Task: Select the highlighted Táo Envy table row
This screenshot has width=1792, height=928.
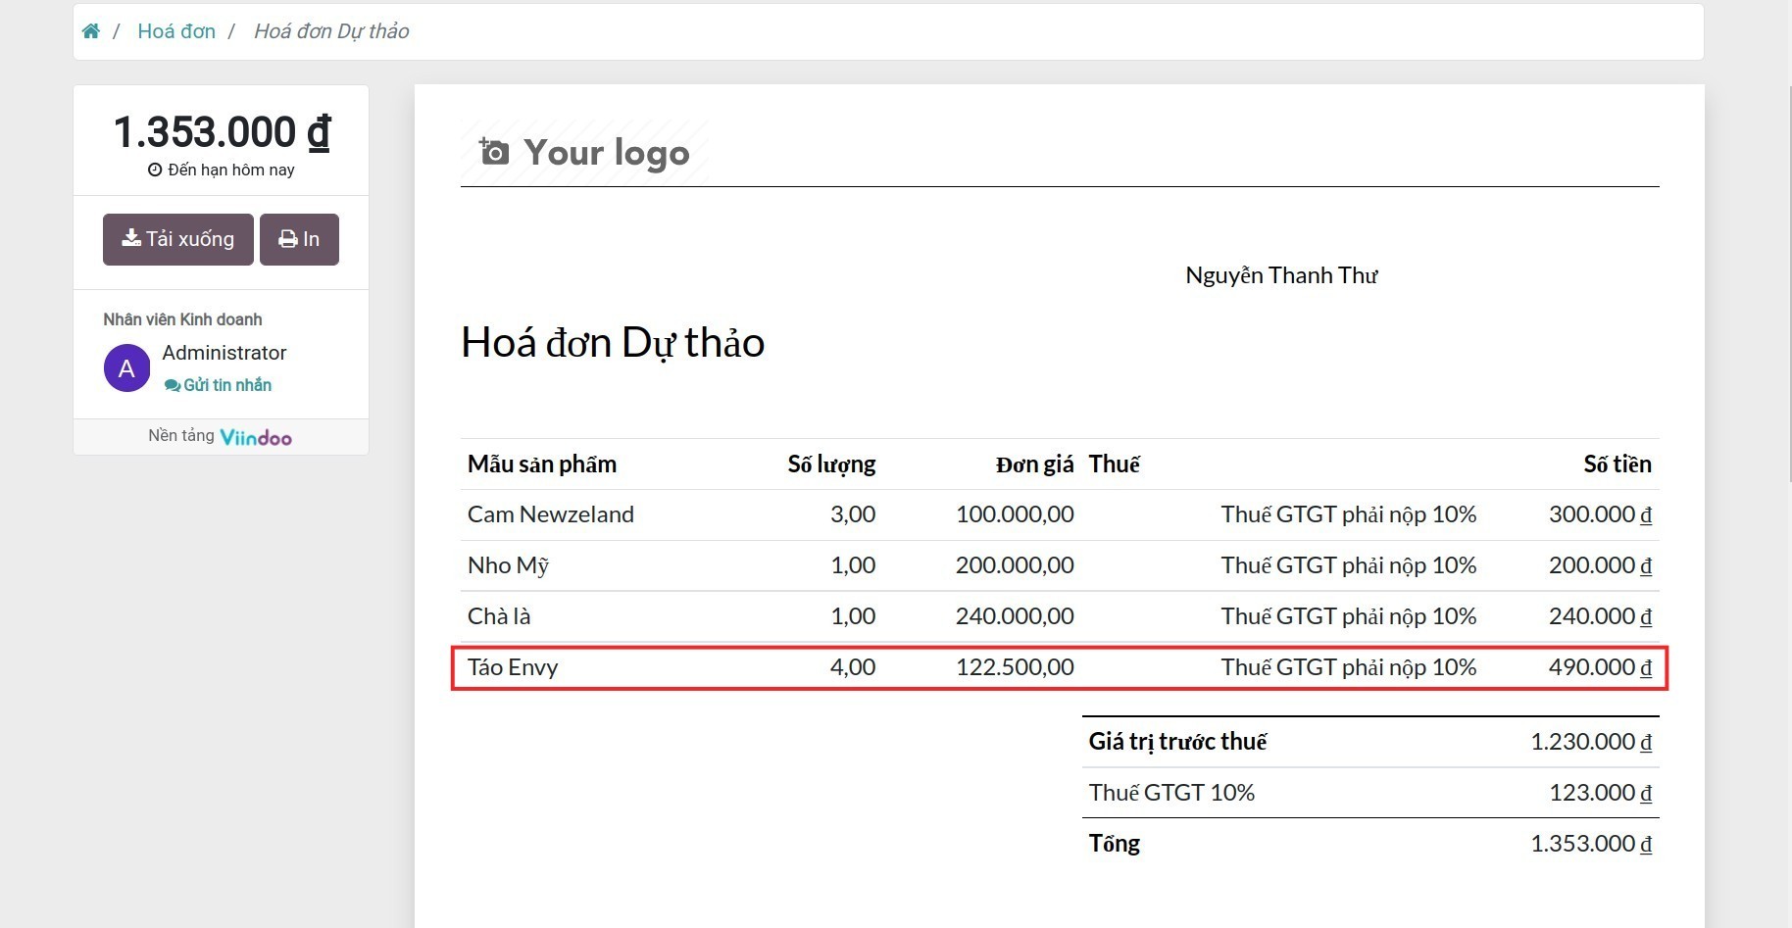Action: point(1059,667)
